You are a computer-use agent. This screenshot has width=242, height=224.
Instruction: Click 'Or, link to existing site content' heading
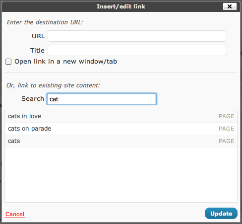point(53,85)
